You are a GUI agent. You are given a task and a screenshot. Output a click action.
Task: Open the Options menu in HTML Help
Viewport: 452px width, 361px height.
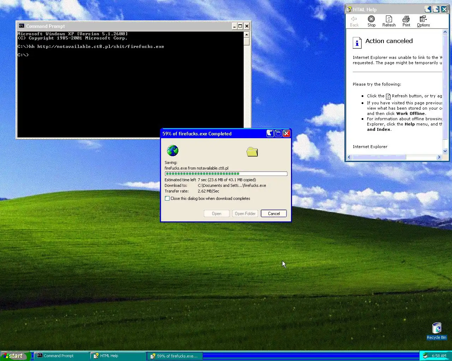pos(423,21)
